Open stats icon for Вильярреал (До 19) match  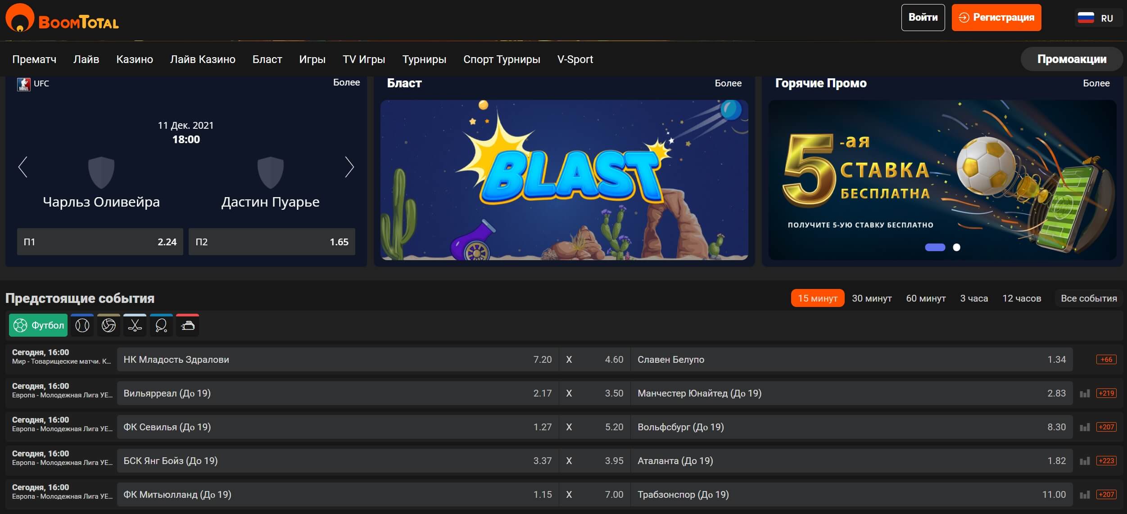(1085, 393)
